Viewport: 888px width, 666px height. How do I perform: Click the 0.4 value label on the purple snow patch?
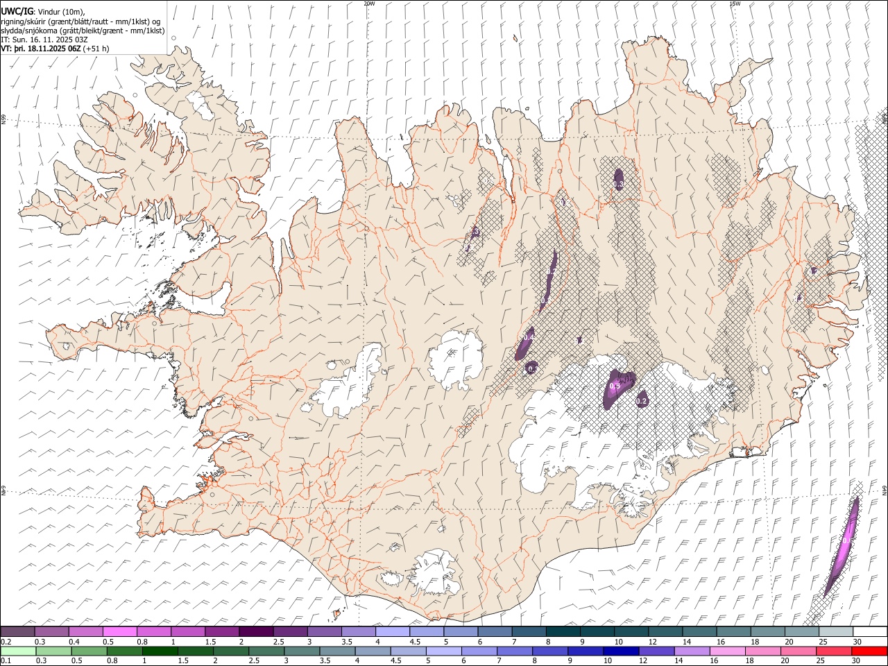point(529,337)
